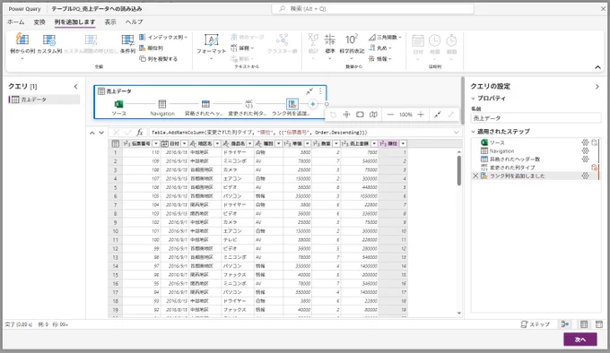Click the fx formula icon
610x353 pixels.
[x=140, y=133]
